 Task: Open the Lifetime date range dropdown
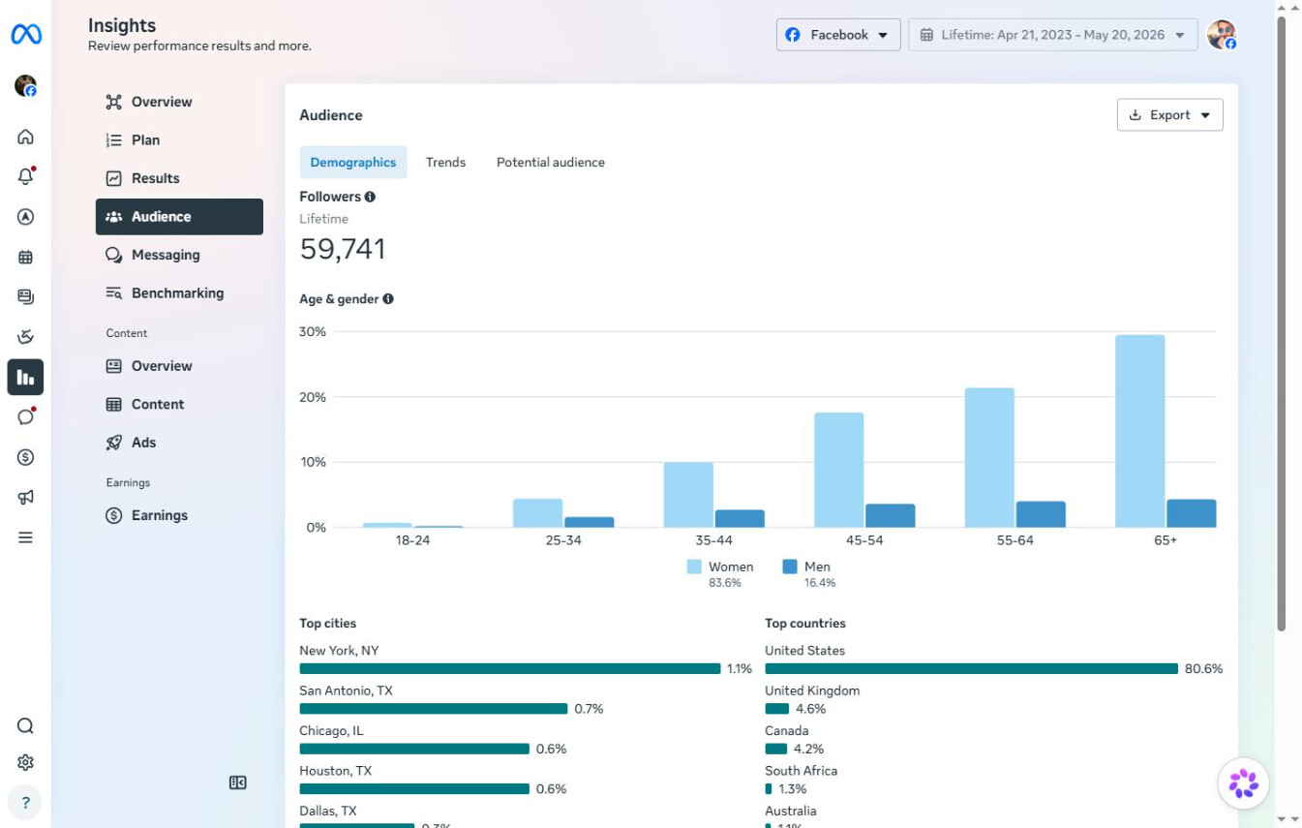tap(1052, 35)
